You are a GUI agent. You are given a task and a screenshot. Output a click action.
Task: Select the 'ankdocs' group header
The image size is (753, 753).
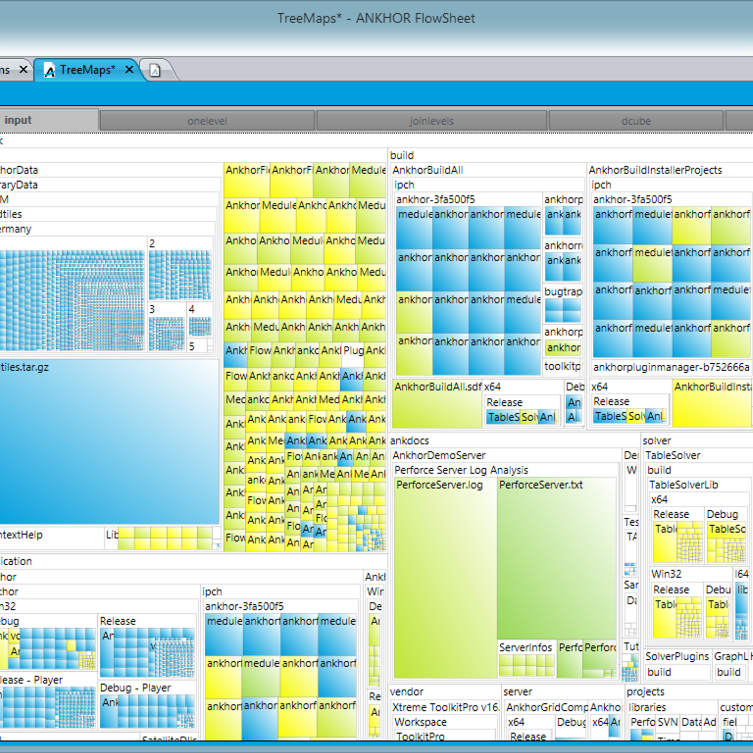409,441
